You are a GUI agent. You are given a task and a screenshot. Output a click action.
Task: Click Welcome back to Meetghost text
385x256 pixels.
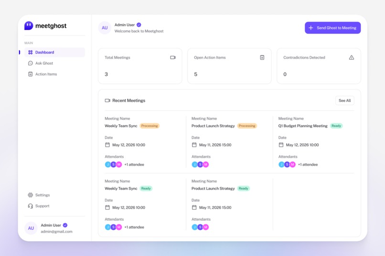(139, 31)
